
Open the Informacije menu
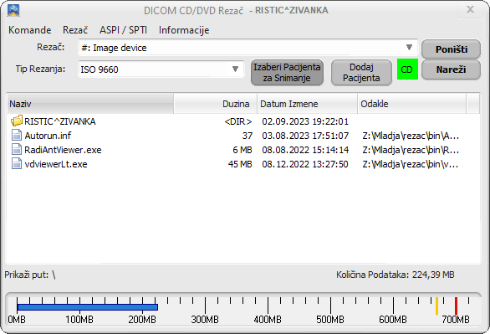tap(184, 30)
